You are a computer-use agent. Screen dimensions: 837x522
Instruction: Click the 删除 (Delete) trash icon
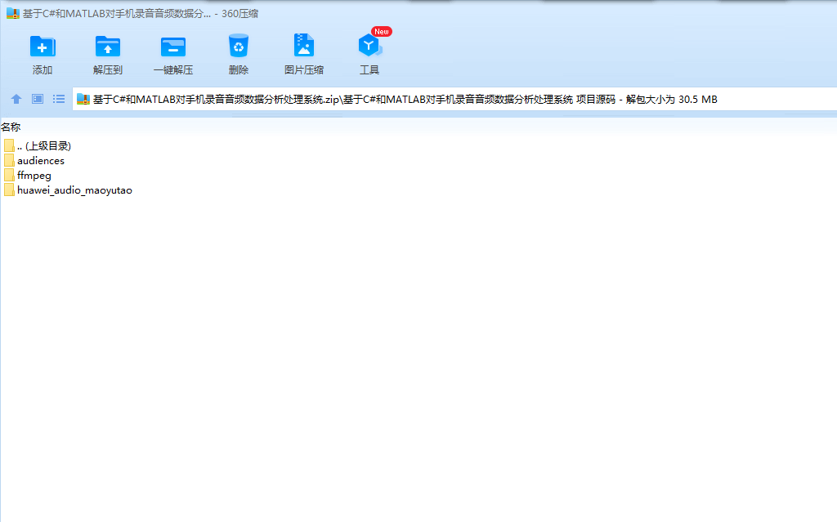coord(238,46)
